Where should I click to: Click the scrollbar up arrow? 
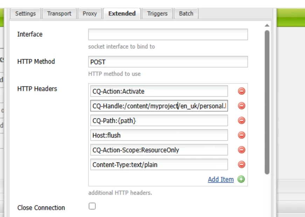(267, 26)
